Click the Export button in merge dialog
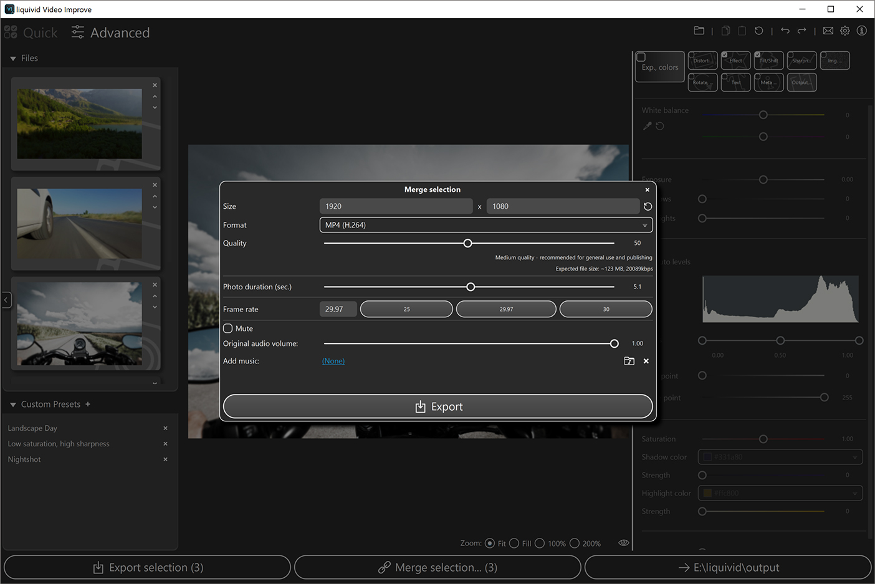Image resolution: width=875 pixels, height=584 pixels. [438, 406]
